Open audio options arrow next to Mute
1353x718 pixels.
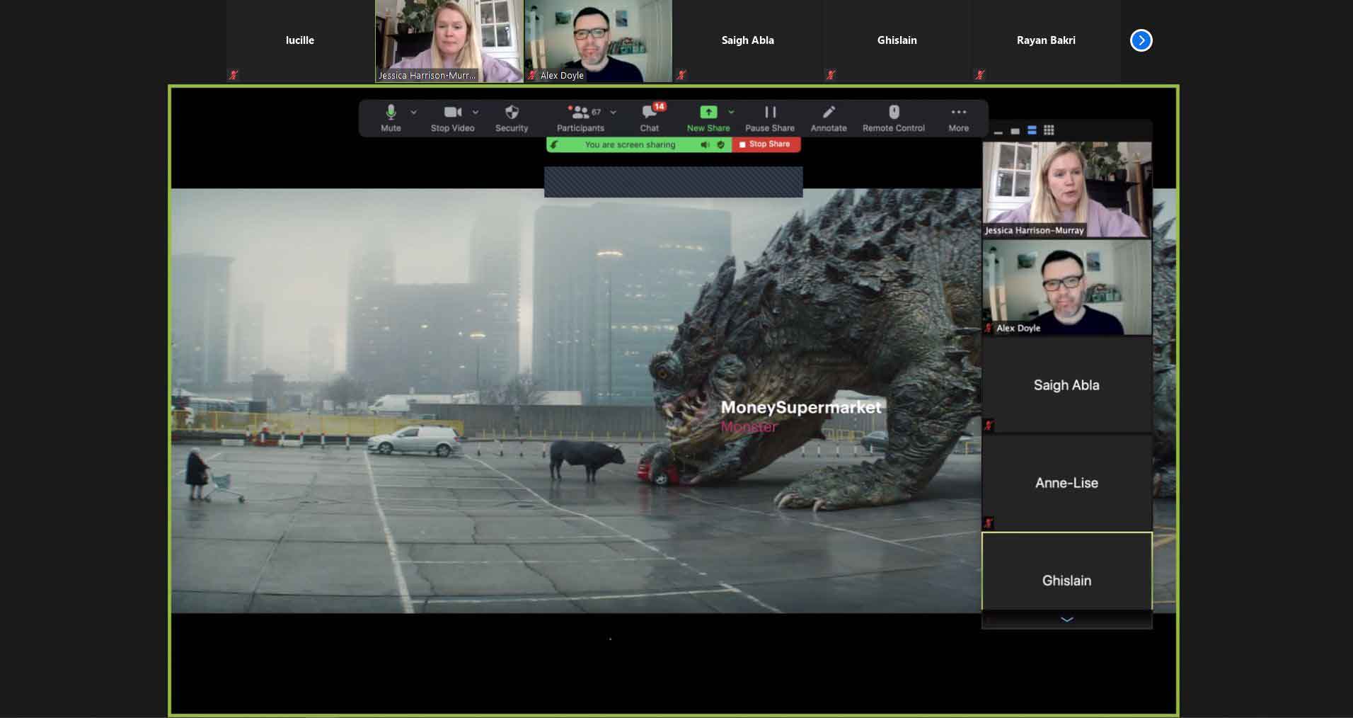(x=414, y=112)
